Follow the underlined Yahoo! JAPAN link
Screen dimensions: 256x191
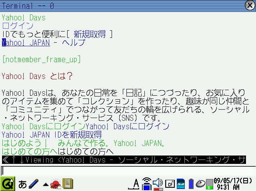[x=26, y=43]
